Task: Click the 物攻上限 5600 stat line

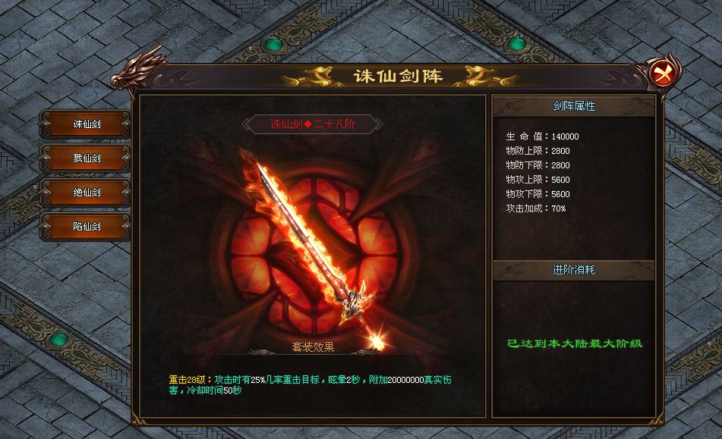Action: 538,180
